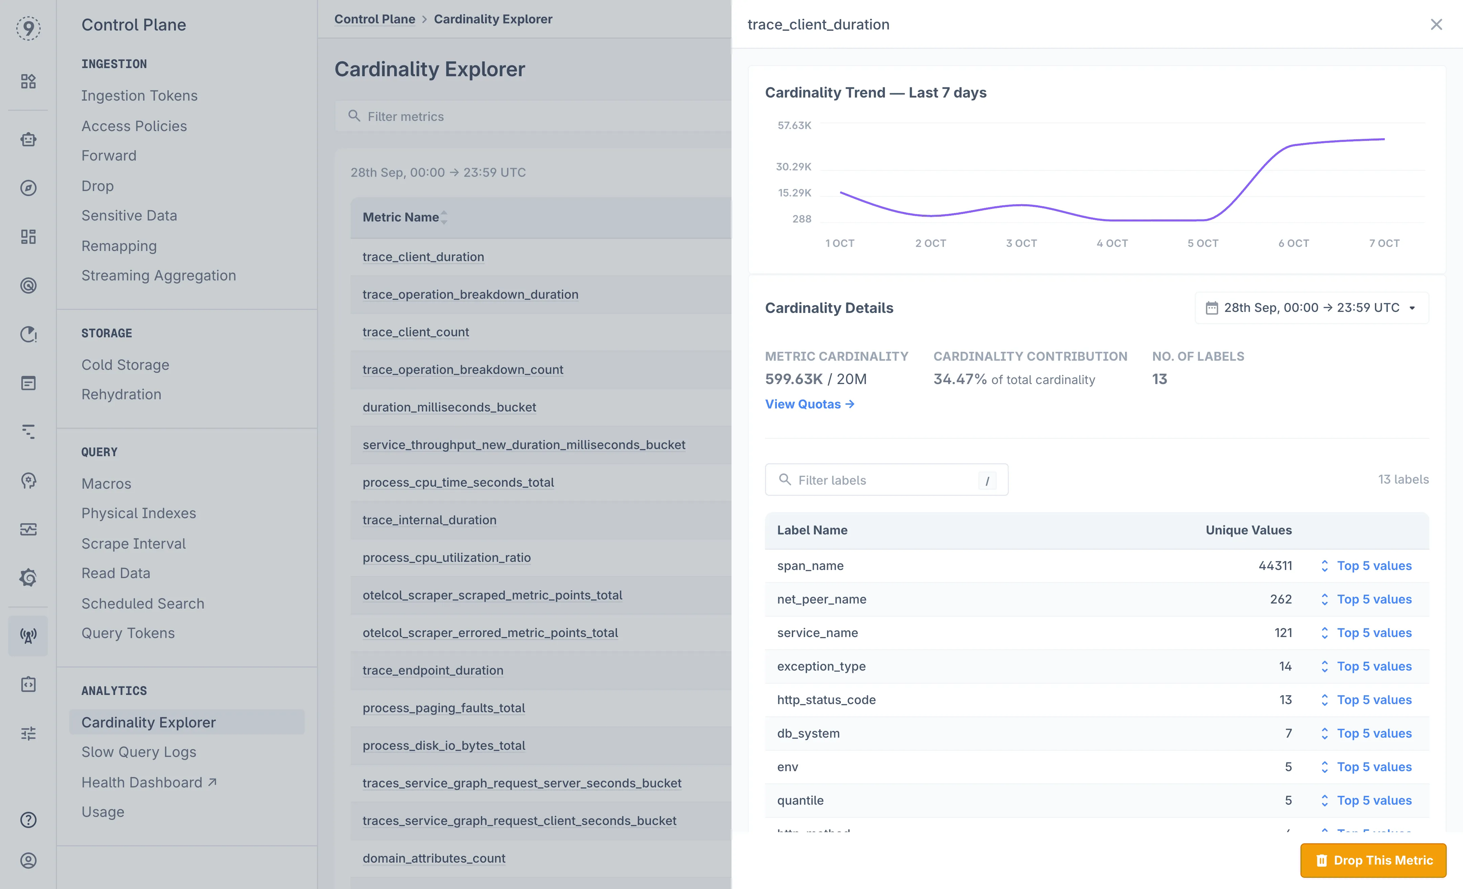
Task: Go to Ingestion Tokens page
Action: click(x=139, y=96)
